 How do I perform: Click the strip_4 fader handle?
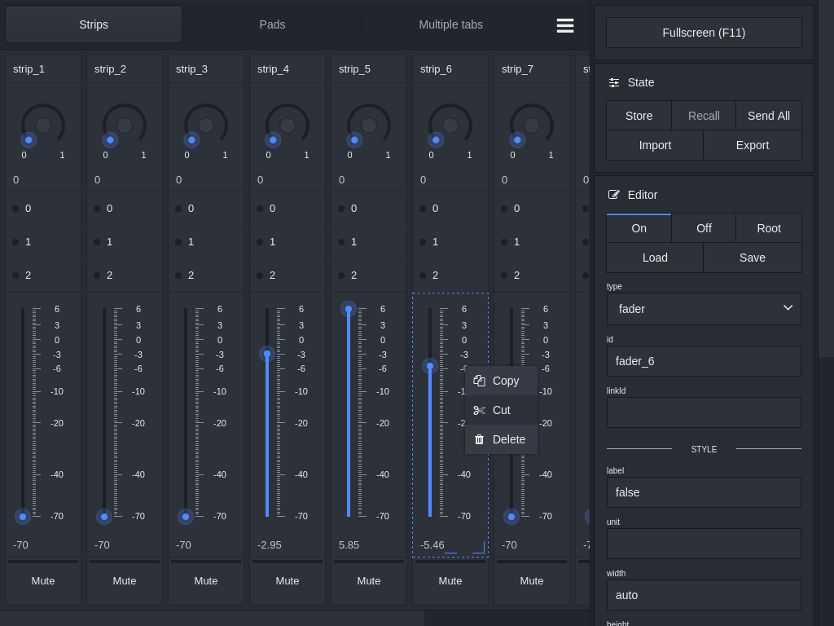pos(267,354)
